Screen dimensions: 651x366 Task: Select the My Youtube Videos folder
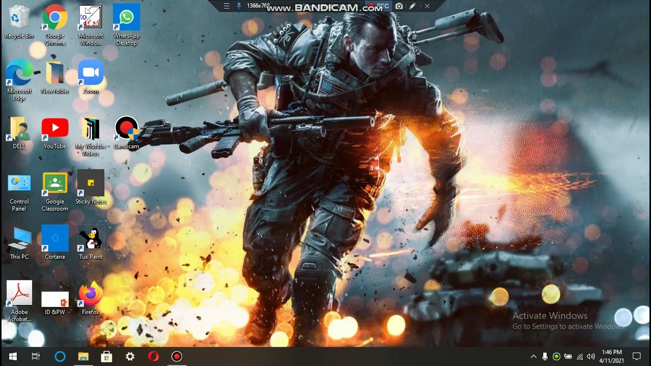[x=91, y=136]
